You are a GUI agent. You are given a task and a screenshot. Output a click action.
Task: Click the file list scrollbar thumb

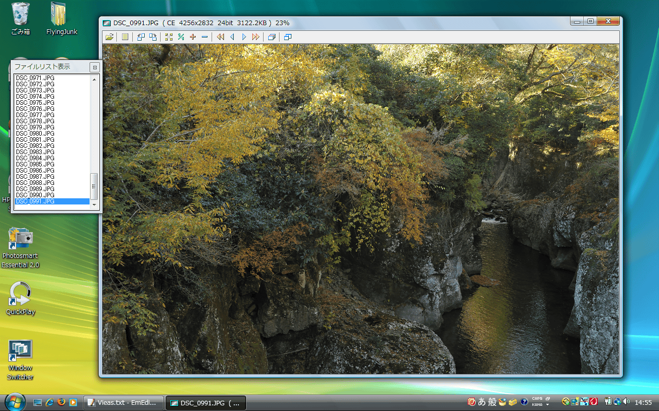[x=94, y=186]
